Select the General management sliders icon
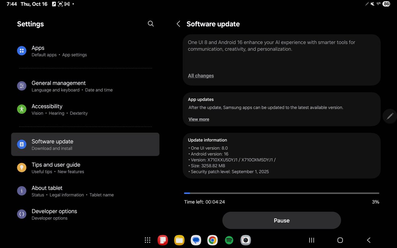This screenshot has height=248, width=397. coord(22,86)
